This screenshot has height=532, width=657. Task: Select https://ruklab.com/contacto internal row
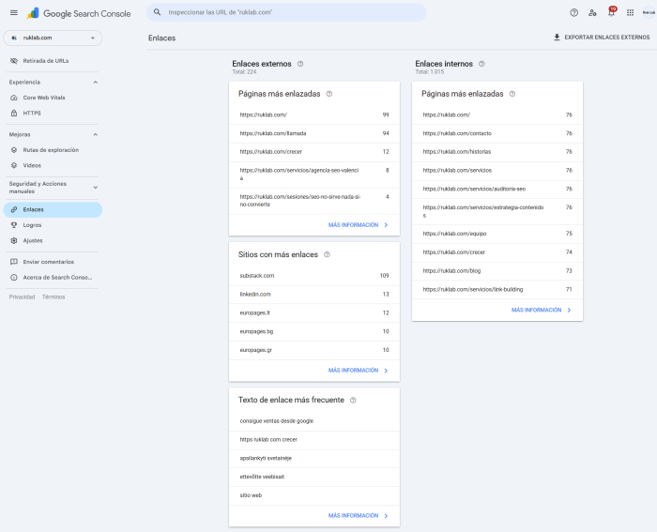pos(497,133)
